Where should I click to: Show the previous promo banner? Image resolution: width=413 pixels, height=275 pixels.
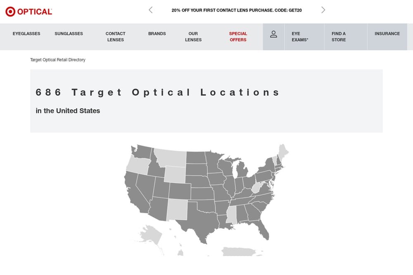pyautogui.click(x=151, y=10)
